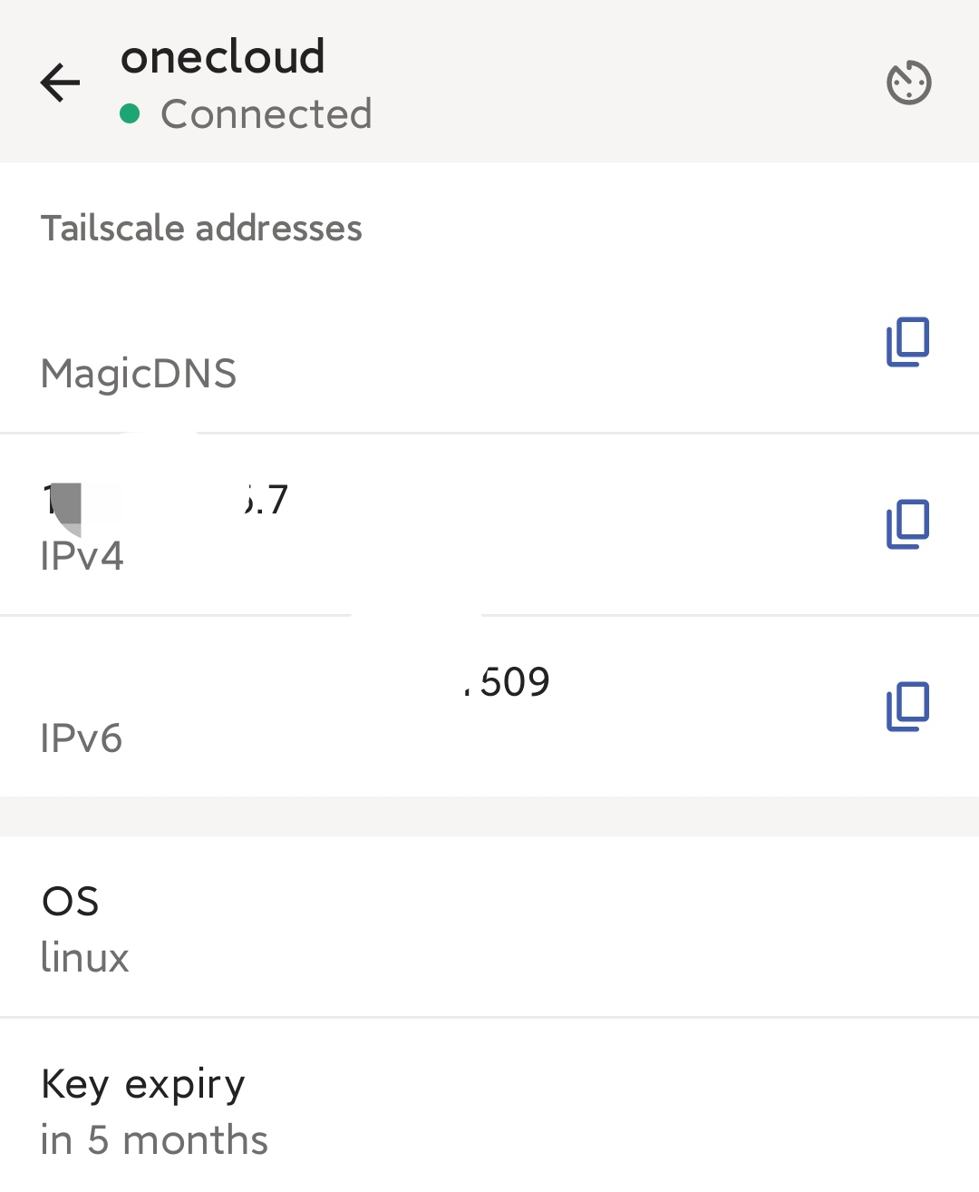Select the MagicDNS label
Viewport: 979px width, 1192px height.
click(139, 374)
